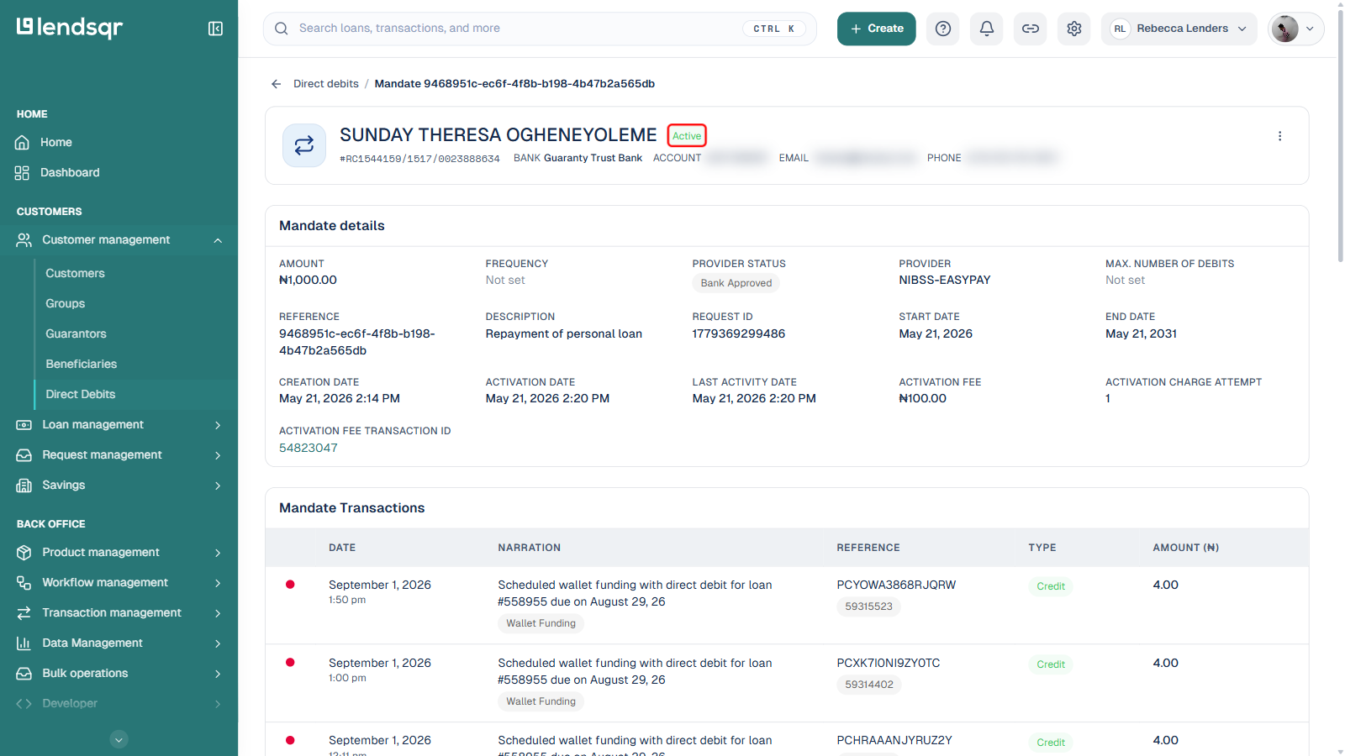Select the Direct Debits submenu item
This screenshot has width=1345, height=756.
81,395
